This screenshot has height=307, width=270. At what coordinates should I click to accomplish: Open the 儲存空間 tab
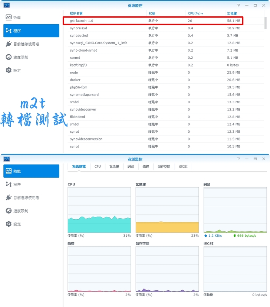point(164,167)
